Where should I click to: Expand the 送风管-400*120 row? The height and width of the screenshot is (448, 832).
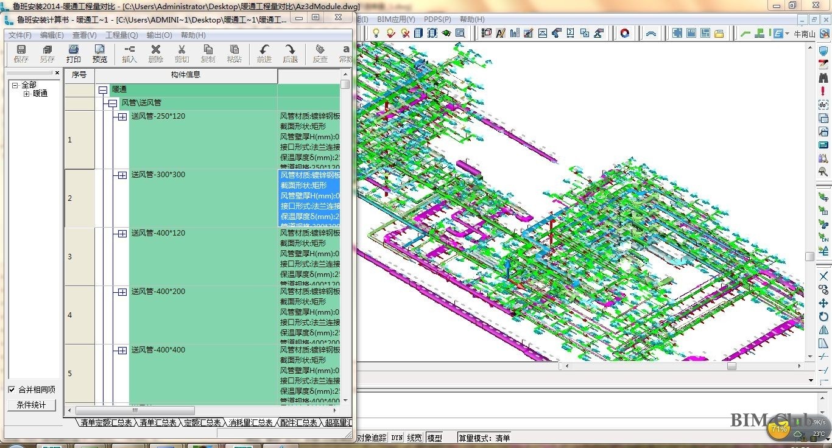click(x=122, y=234)
